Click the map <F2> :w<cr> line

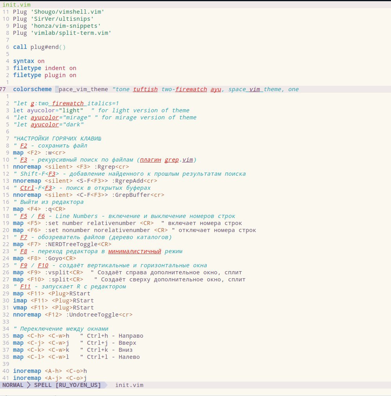point(39,153)
